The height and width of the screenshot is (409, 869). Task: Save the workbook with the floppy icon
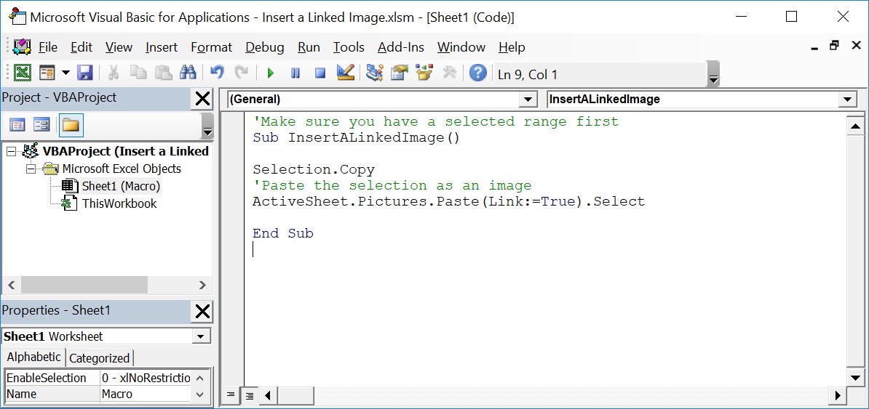pos(84,73)
